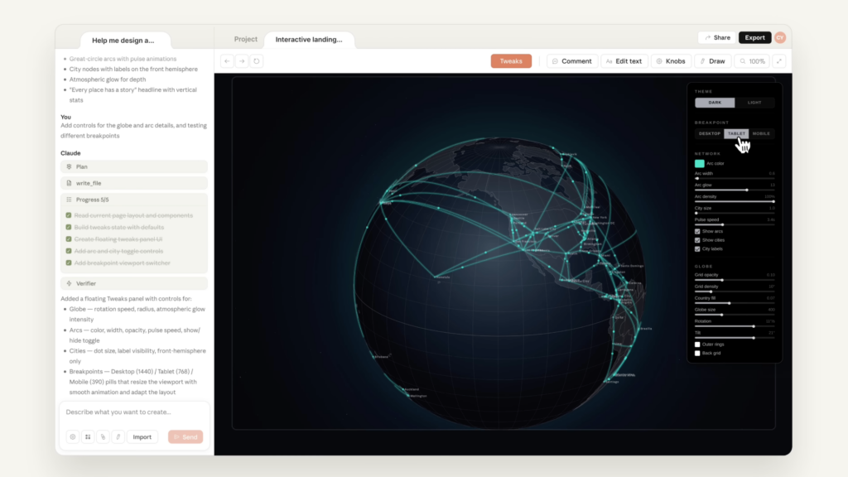Screen dimensions: 848x477
Task: Click the 100% zoom control
Action: [x=752, y=61]
